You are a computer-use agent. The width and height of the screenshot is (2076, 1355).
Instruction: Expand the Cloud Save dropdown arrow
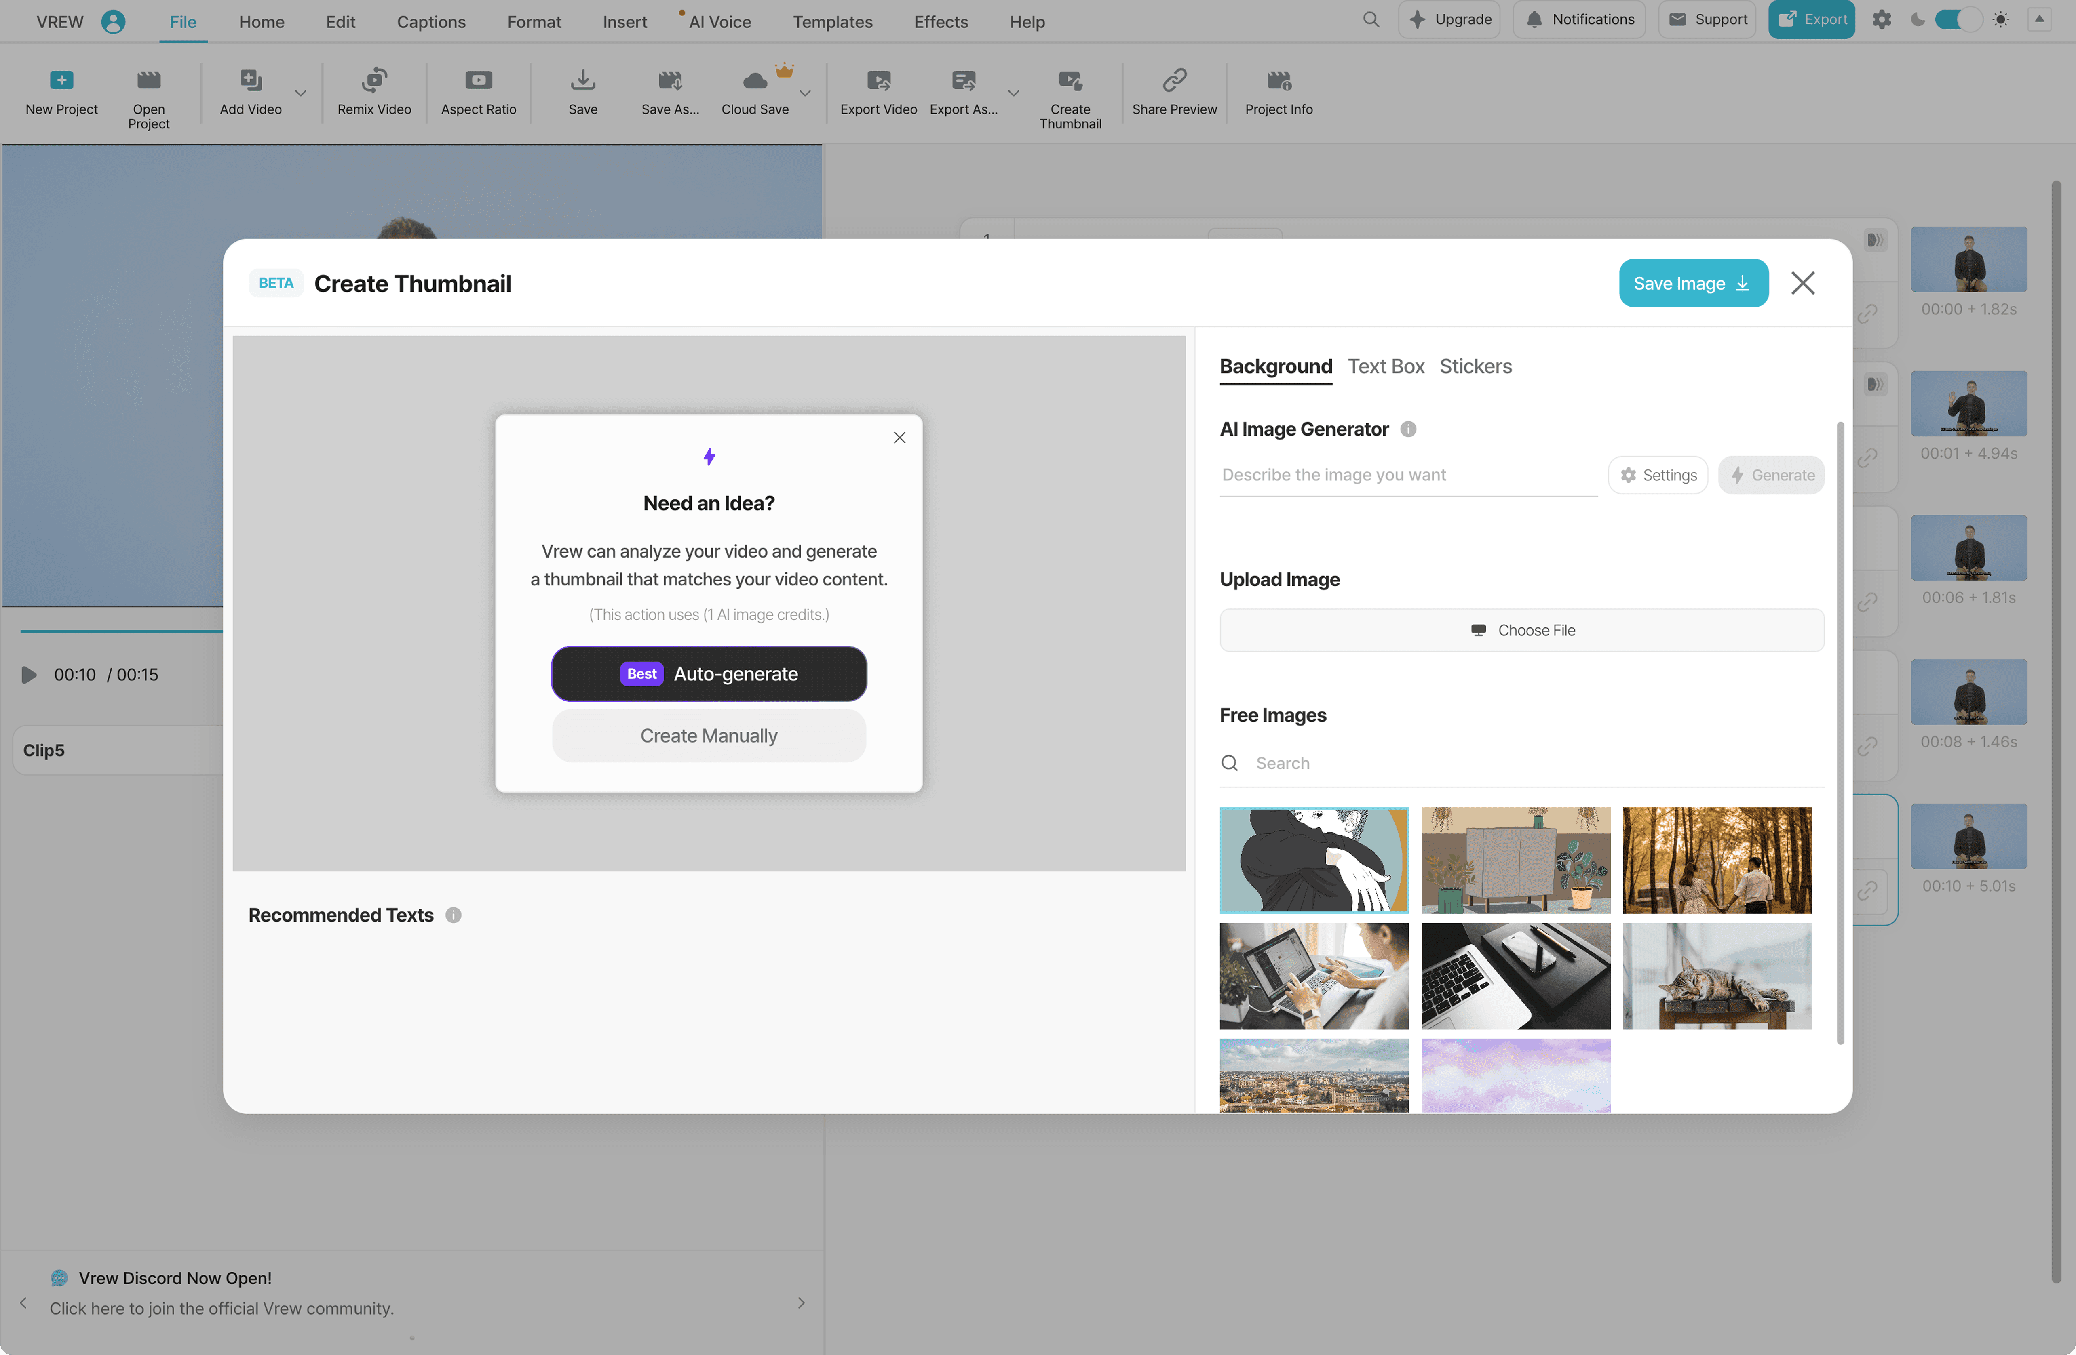click(805, 93)
